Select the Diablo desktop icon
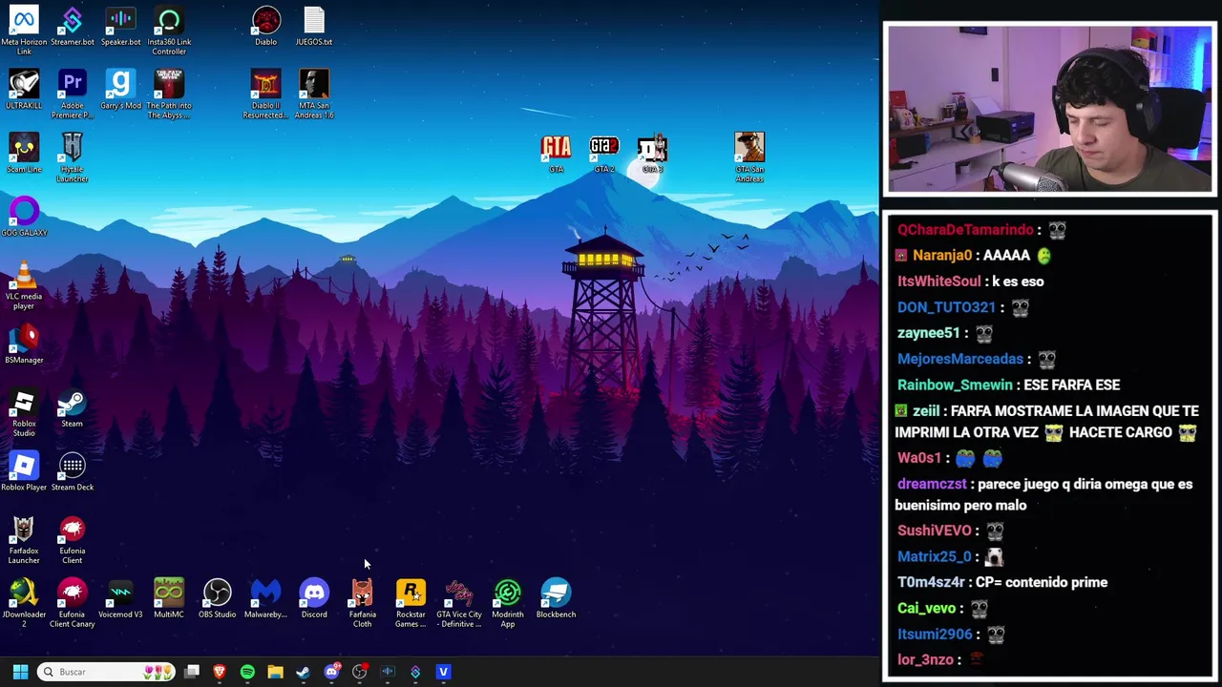The width and height of the screenshot is (1222, 687). click(x=265, y=26)
